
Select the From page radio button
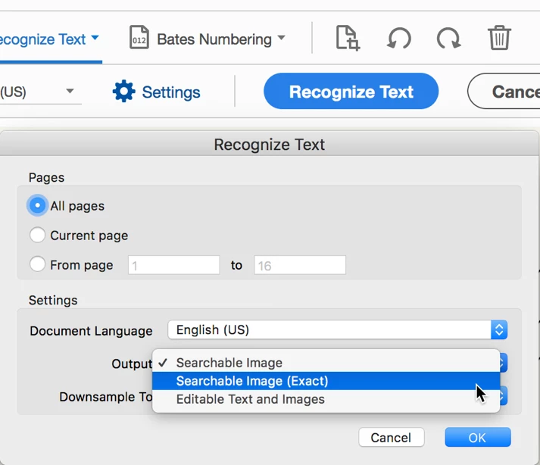click(x=37, y=264)
